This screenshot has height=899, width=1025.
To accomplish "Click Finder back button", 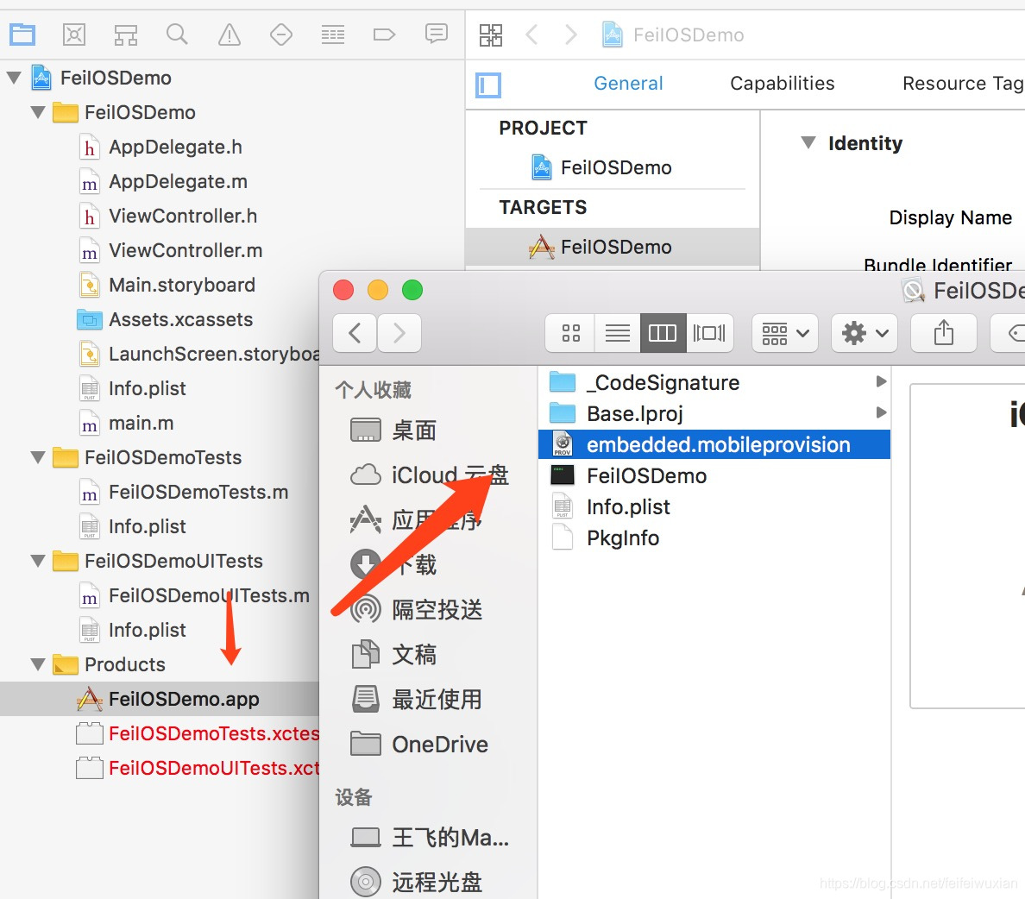I will pyautogui.click(x=355, y=333).
